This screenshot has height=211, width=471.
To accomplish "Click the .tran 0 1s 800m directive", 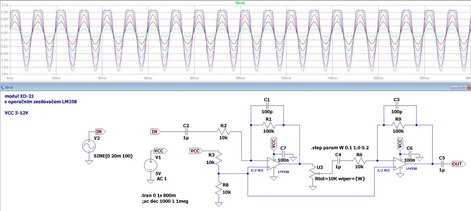I will pos(157,196).
